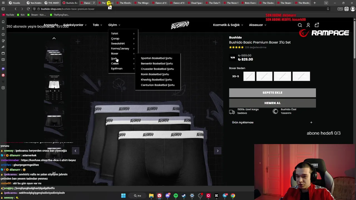Open Telegram from the taskbar

coord(225,196)
